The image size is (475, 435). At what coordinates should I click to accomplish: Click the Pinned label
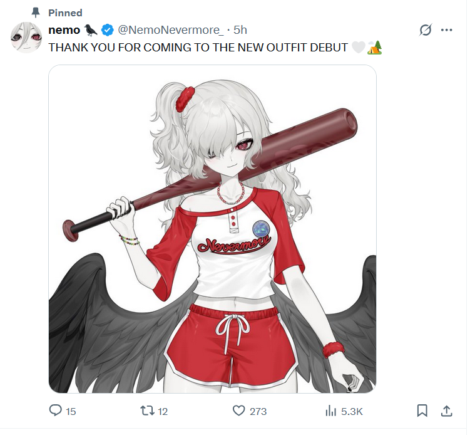(65, 13)
